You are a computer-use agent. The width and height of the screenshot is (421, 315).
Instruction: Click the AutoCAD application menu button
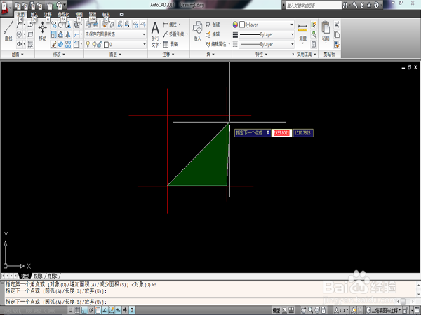[x=5, y=8]
